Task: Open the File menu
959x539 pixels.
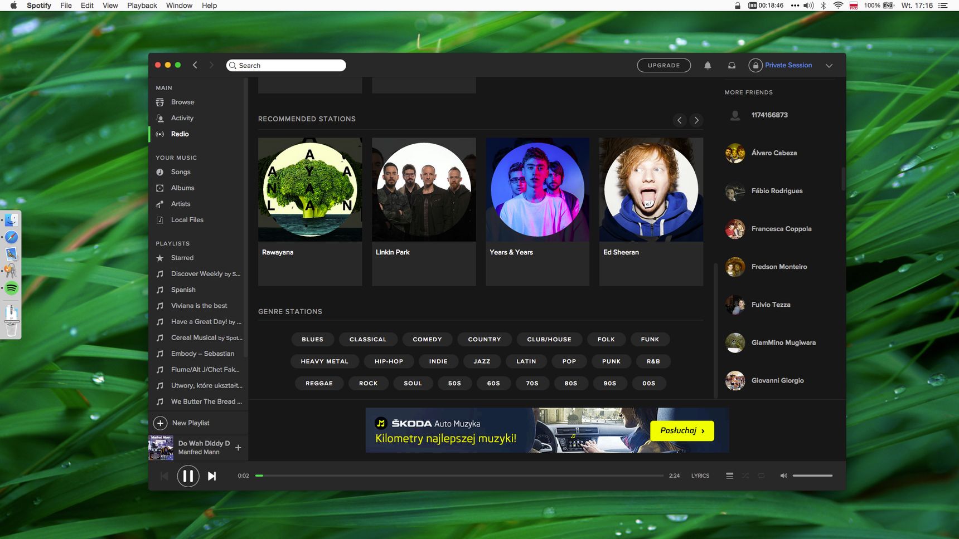Action: pyautogui.click(x=66, y=6)
